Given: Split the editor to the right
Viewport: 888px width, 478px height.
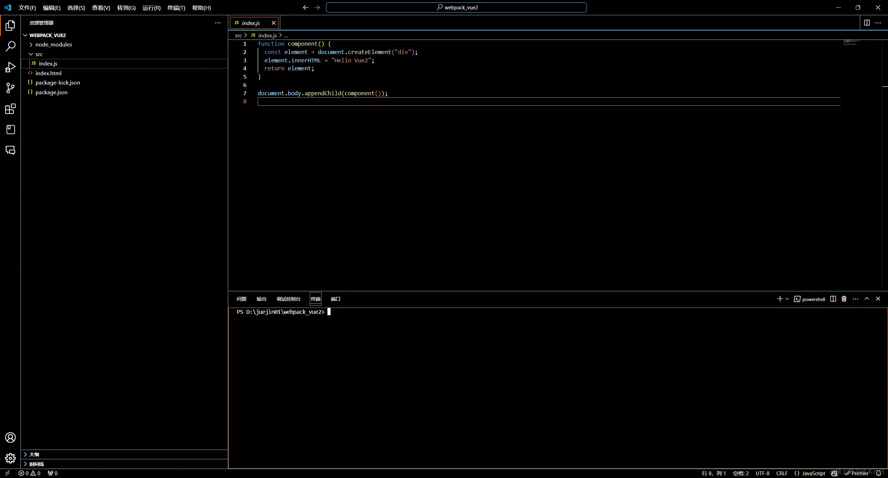Looking at the screenshot, I should pyautogui.click(x=867, y=23).
